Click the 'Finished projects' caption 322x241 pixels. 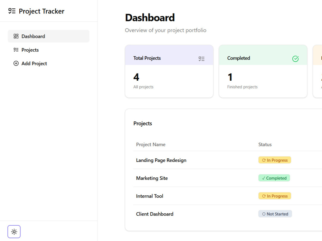(x=242, y=87)
